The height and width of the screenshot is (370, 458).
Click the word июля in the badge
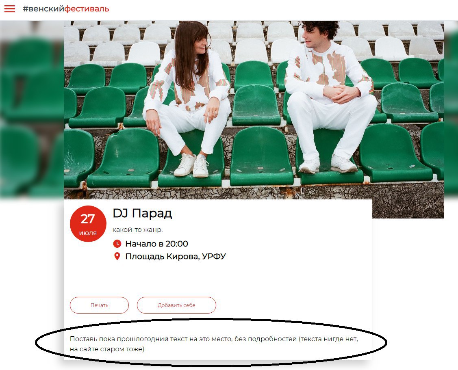coord(88,233)
